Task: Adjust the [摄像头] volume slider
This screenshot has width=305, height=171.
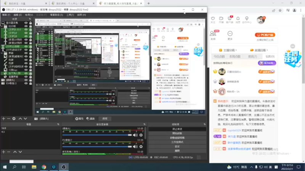Action: [97, 135]
